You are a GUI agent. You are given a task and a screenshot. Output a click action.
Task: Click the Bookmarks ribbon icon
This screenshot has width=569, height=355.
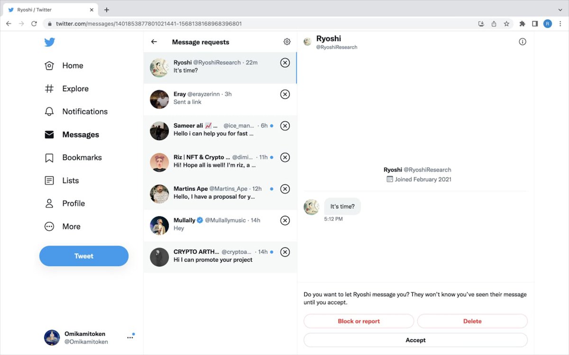pyautogui.click(x=49, y=158)
